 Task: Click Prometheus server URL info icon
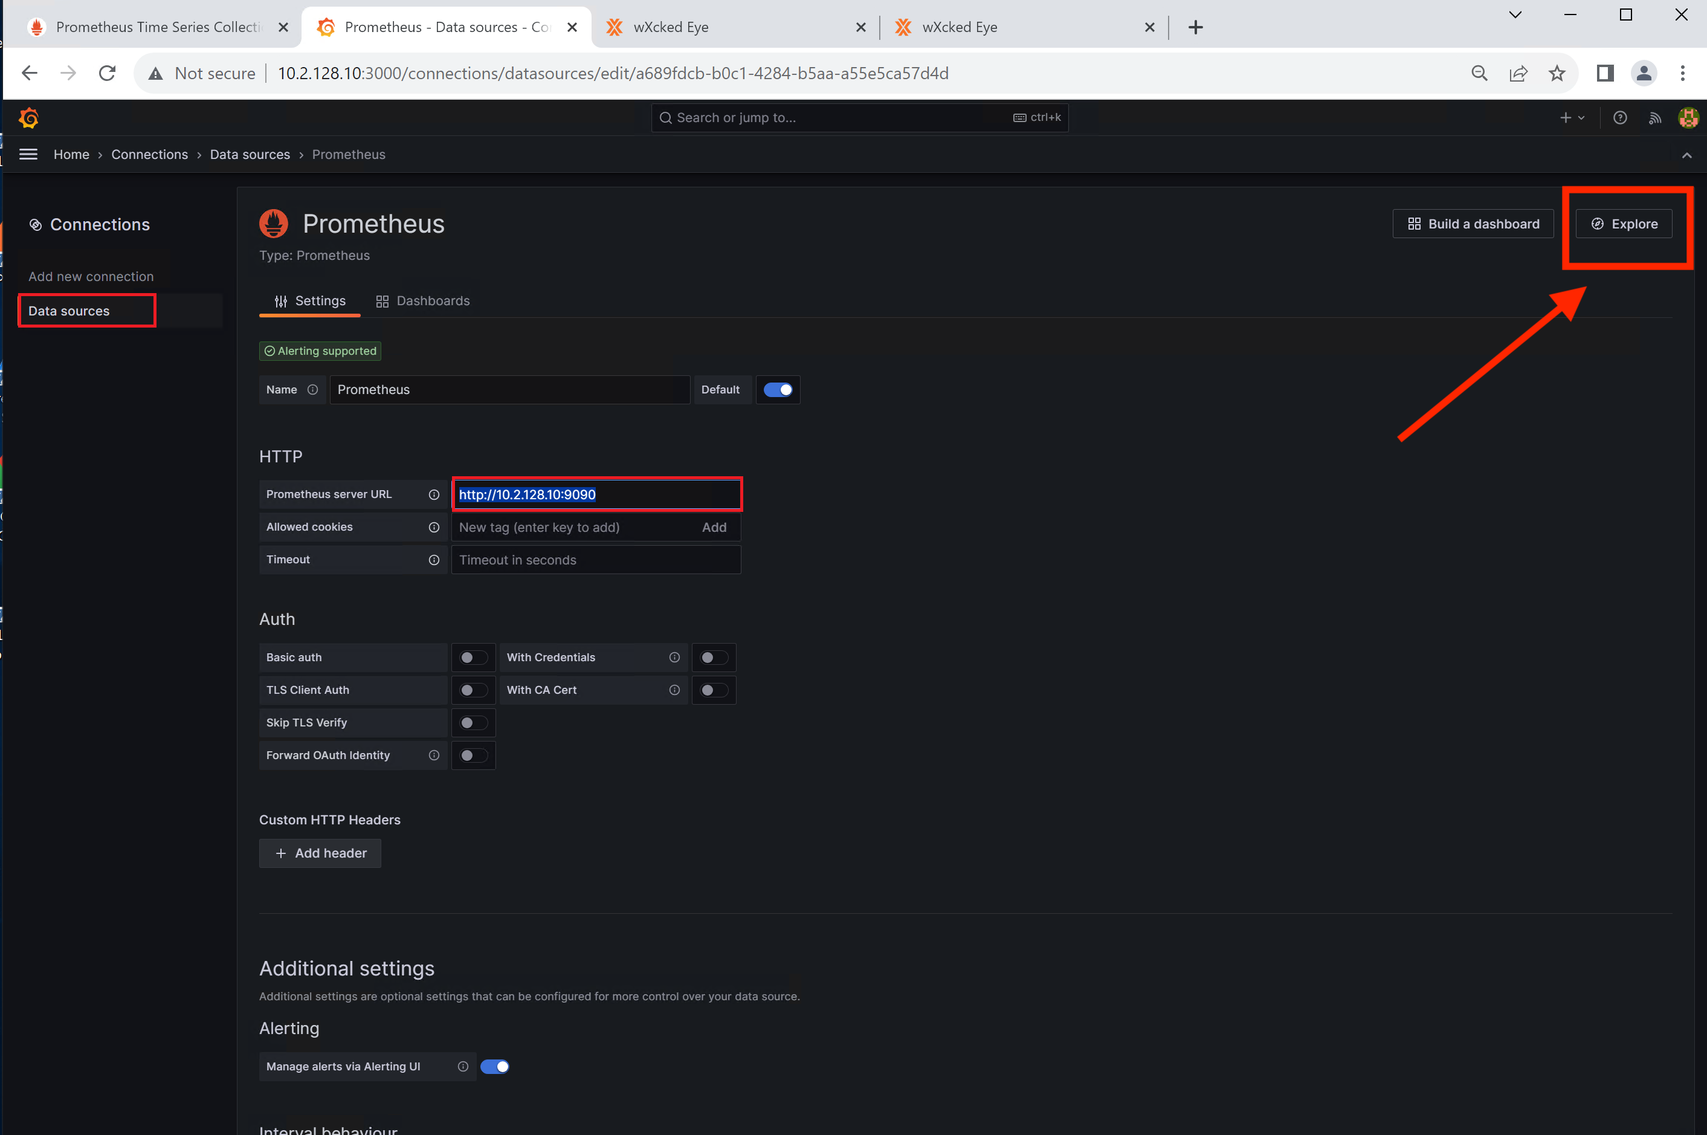point(434,494)
